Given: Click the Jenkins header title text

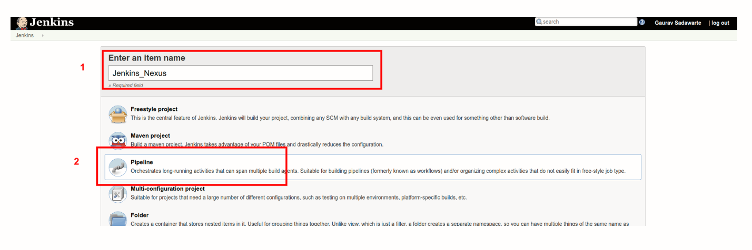Looking at the screenshot, I should 52,23.
